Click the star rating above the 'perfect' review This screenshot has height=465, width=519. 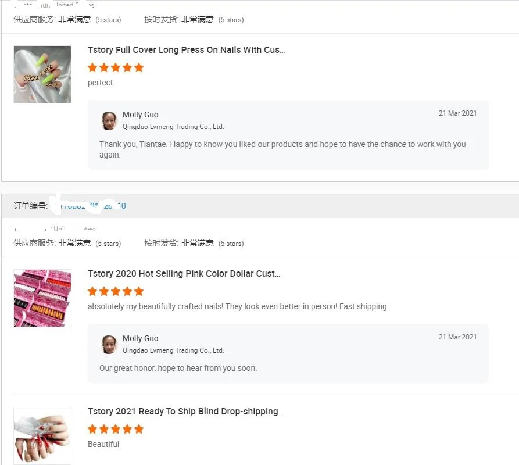(116, 67)
